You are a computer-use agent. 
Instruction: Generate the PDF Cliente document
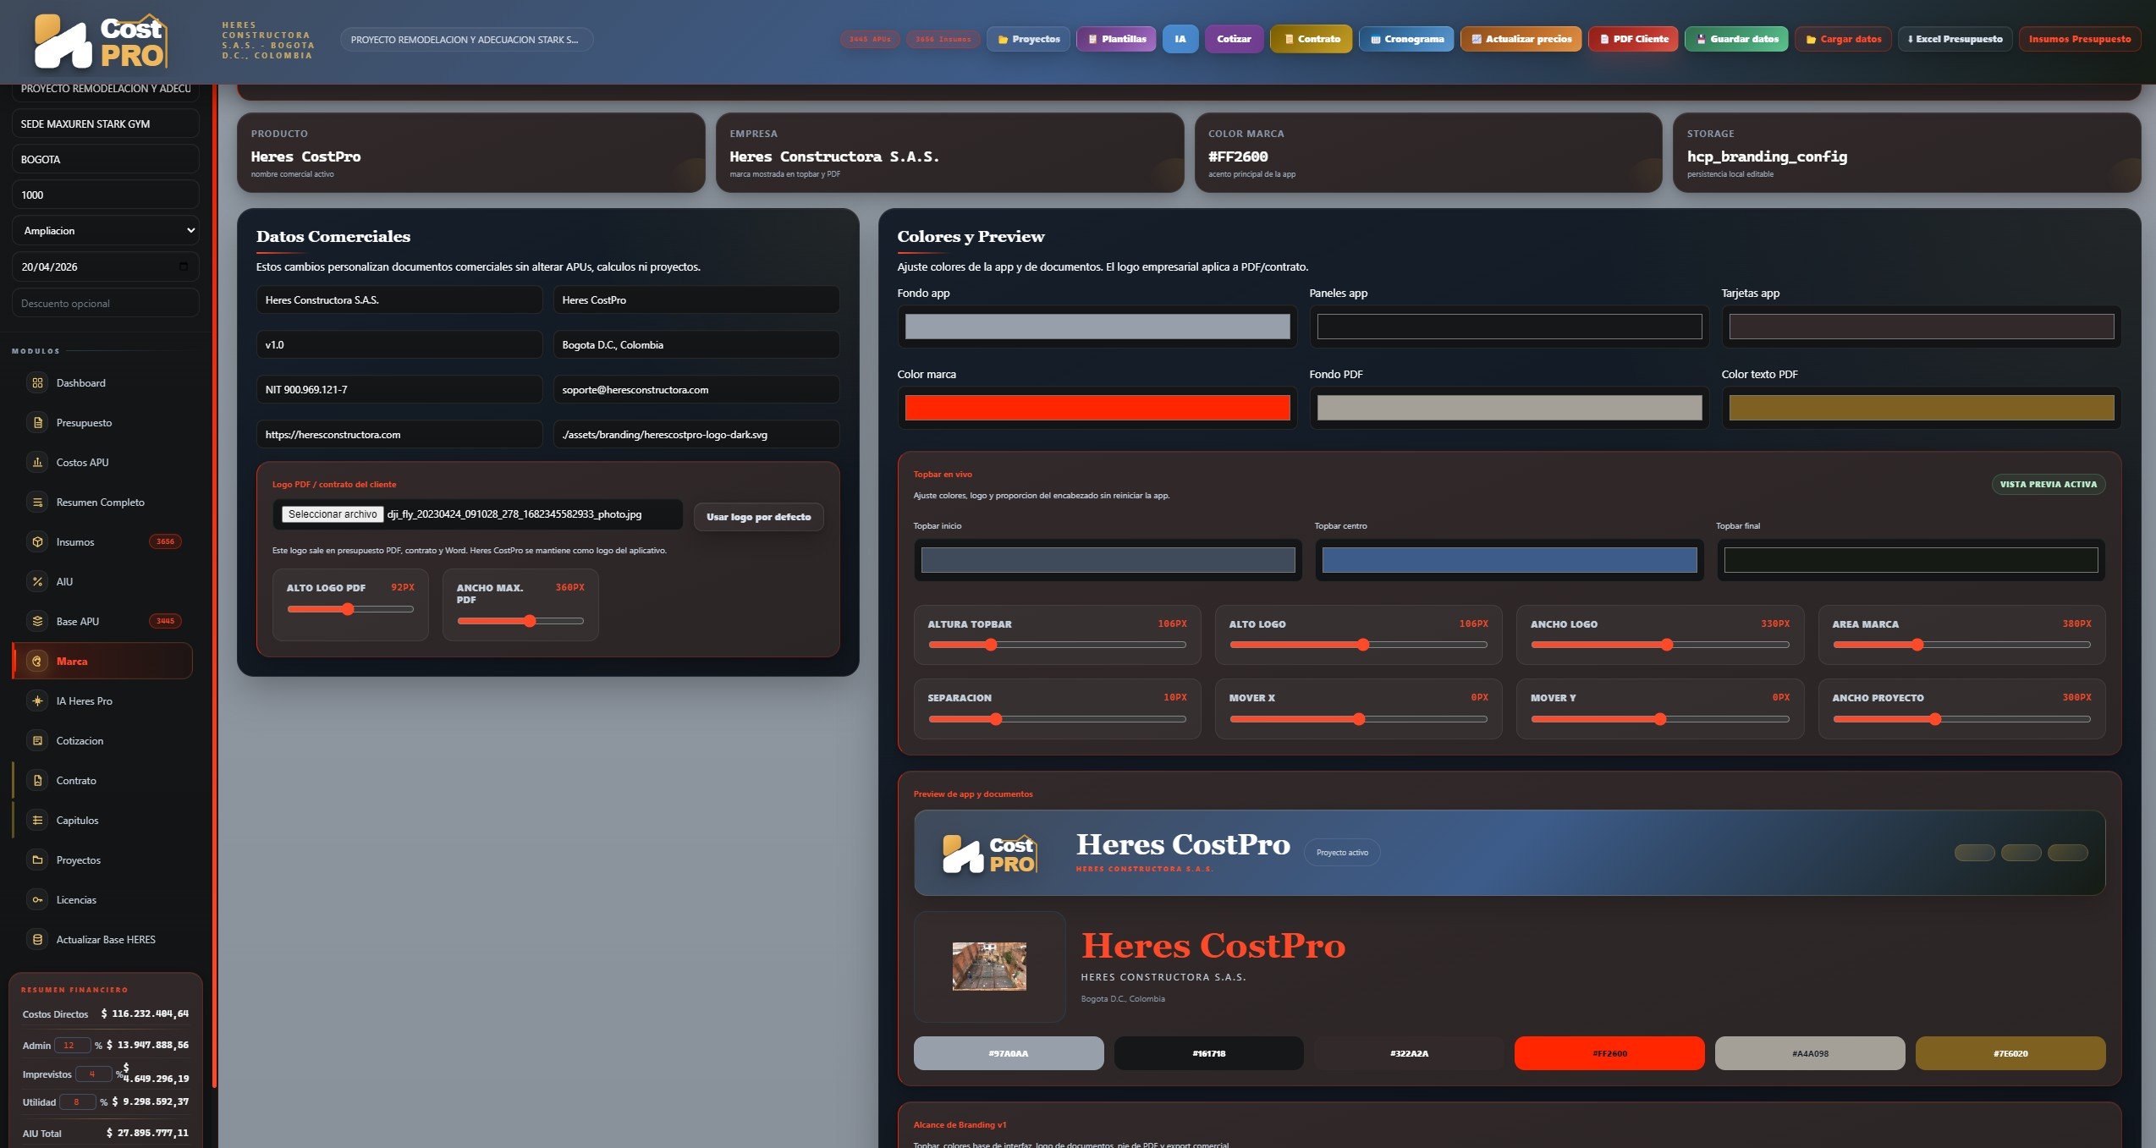pos(1633,39)
